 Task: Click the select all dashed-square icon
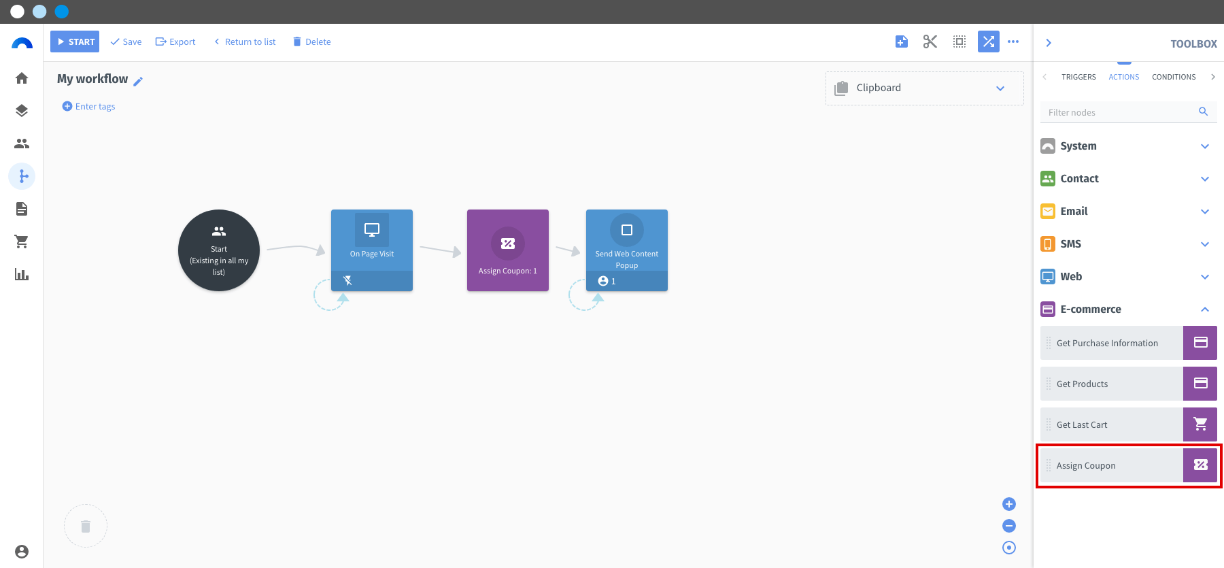coord(959,41)
